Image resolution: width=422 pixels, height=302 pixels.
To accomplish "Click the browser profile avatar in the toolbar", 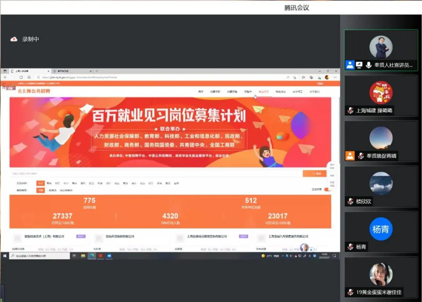I will (x=327, y=77).
